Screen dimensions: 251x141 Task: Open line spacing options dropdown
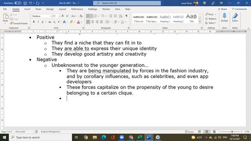click(x=108, y=22)
